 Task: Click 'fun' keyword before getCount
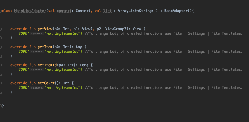[x=32, y=83]
